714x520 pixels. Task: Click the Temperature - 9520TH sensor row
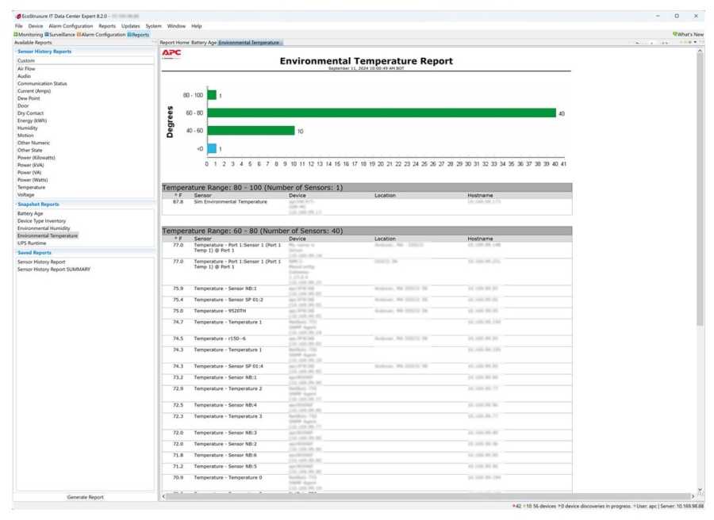367,313
